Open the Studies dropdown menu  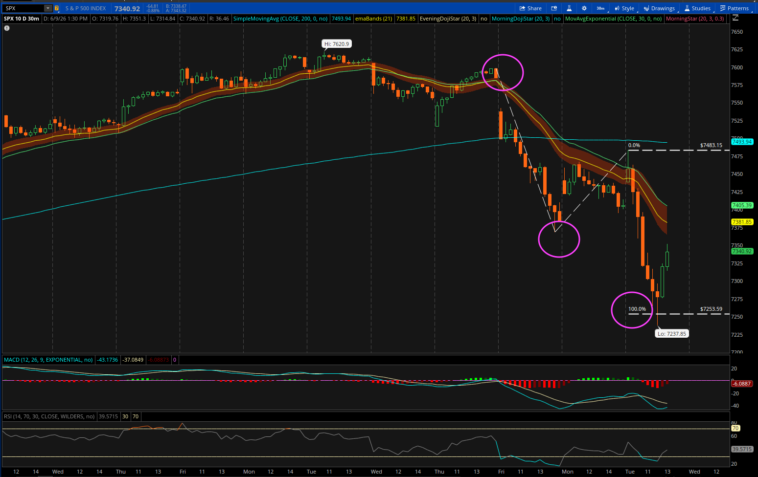click(x=697, y=8)
